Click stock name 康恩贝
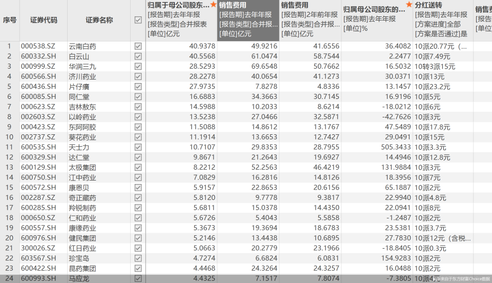 79,188
